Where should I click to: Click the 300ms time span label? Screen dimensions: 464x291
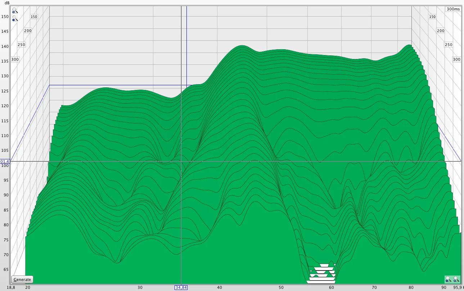tap(453, 9)
